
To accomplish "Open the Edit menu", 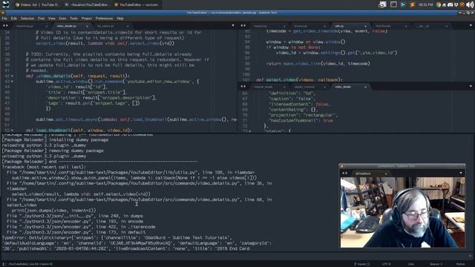I will [x=14, y=19].
